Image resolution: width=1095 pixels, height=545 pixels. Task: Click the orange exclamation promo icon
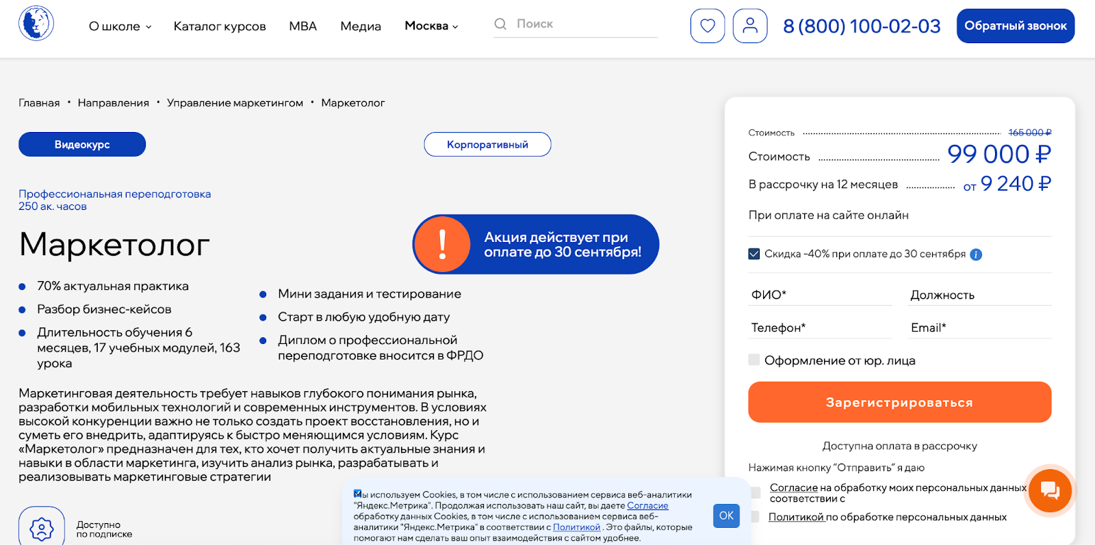442,244
